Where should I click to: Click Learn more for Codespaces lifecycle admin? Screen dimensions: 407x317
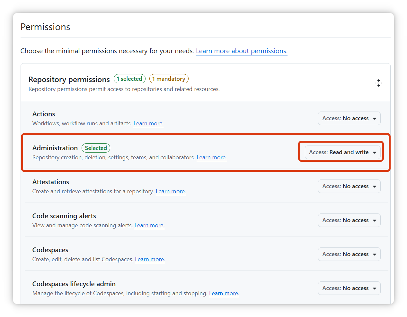coord(224,293)
